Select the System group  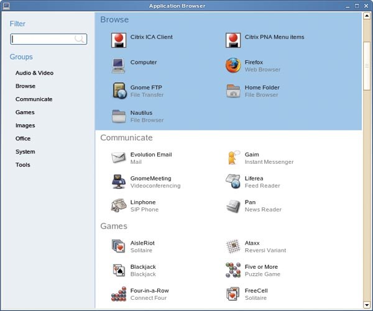coord(25,151)
